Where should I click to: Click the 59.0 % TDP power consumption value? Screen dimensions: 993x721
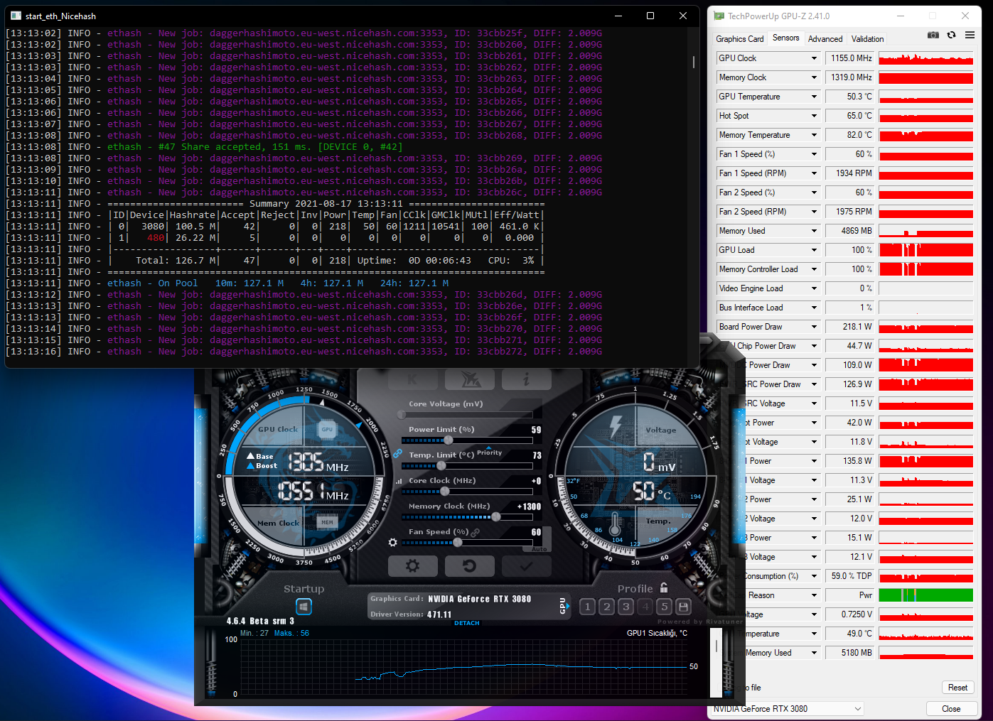(x=851, y=576)
